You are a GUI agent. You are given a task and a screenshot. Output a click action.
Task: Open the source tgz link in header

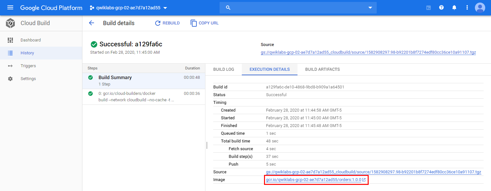pos(368,52)
